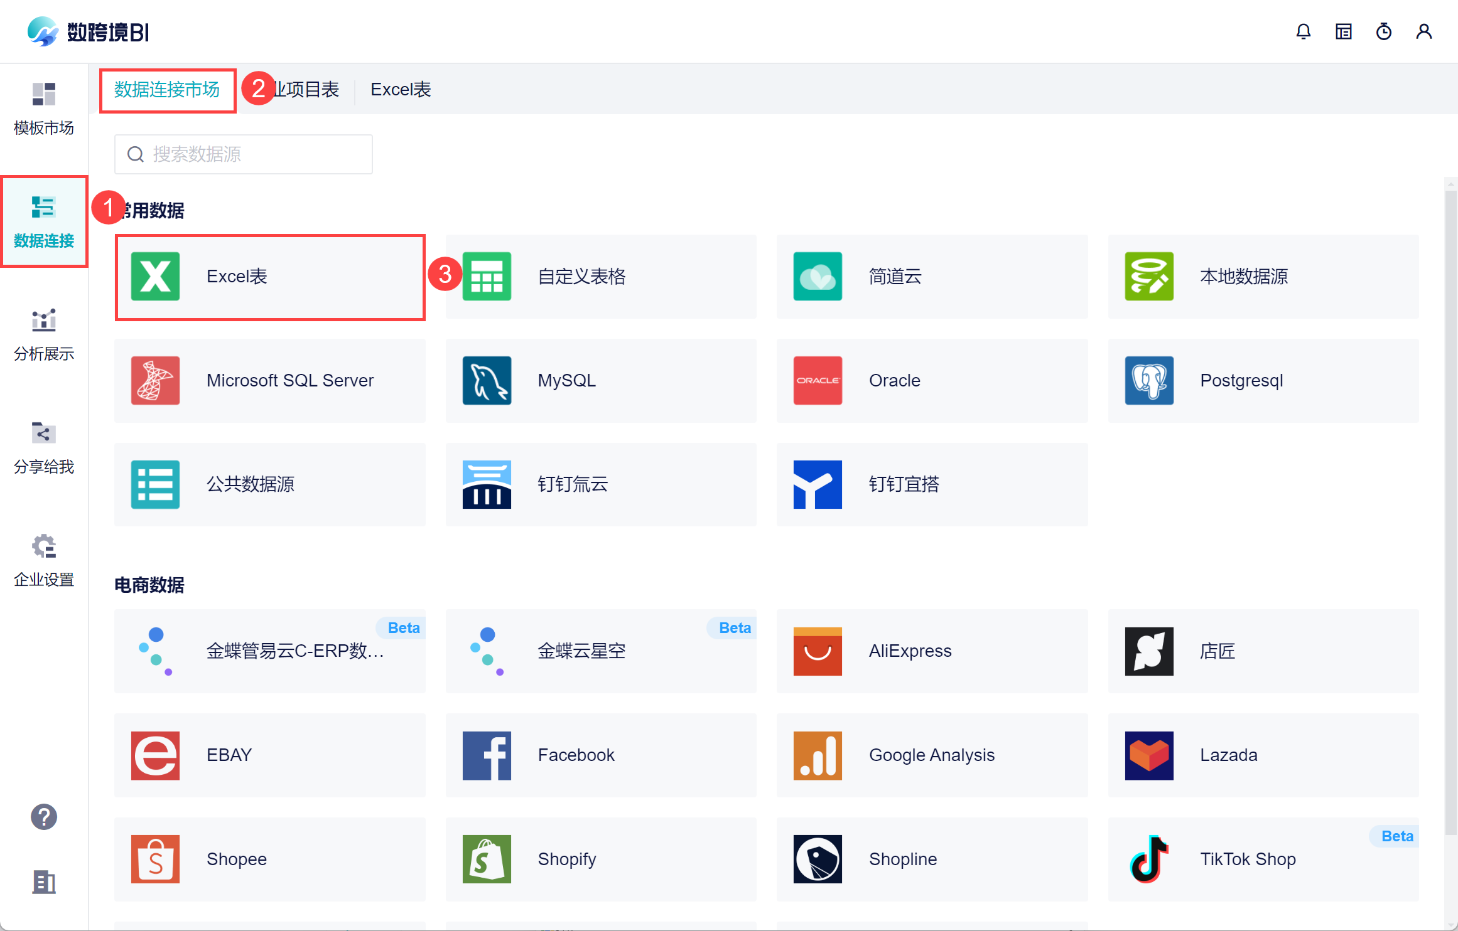1458x931 pixels.
Task: Click the 店匠 black icon
Action: coord(1149,651)
